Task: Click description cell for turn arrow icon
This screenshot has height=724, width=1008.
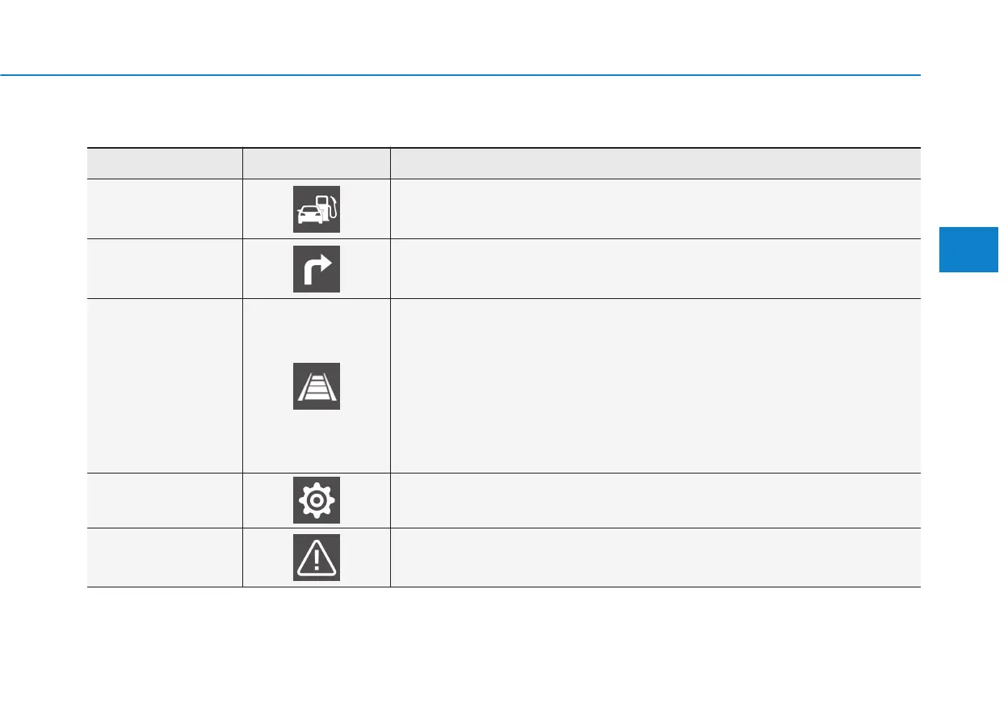Action: click(x=655, y=268)
